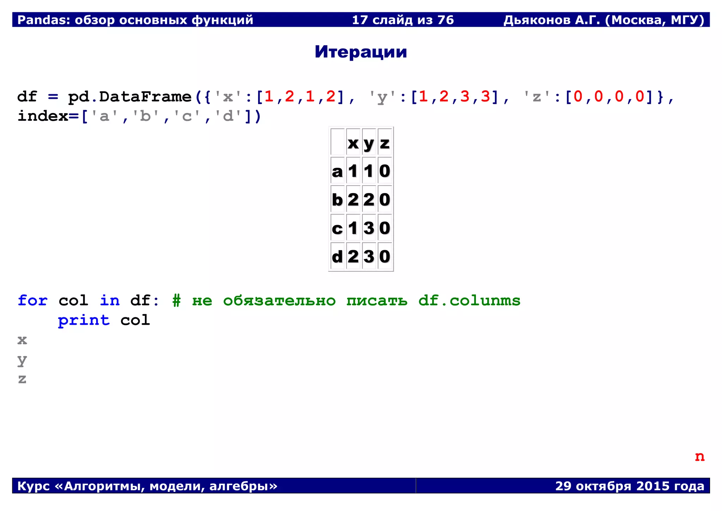Click the blue "print" keyword

[84, 320]
